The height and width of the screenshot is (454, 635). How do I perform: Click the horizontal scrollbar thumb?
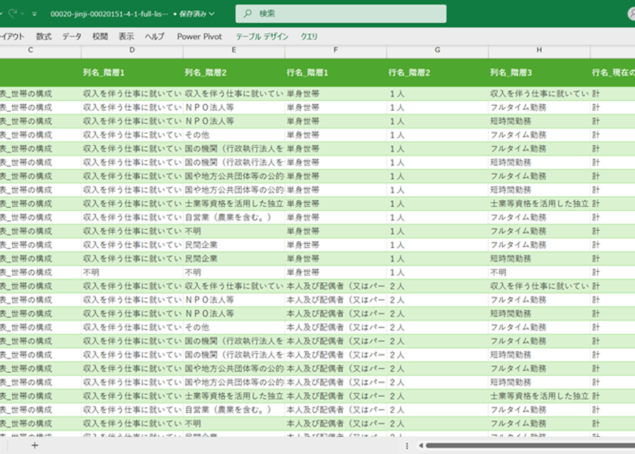(x=530, y=446)
